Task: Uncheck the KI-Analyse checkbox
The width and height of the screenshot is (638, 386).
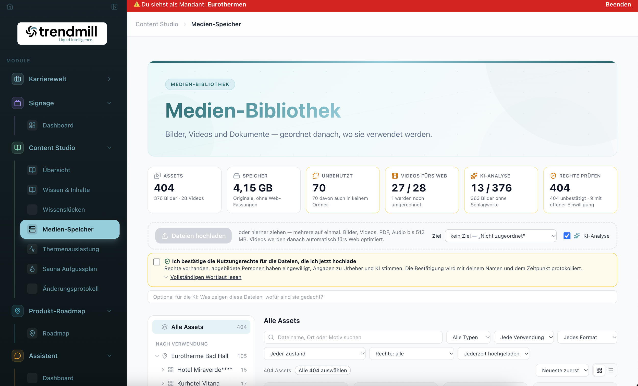Action: pos(567,236)
